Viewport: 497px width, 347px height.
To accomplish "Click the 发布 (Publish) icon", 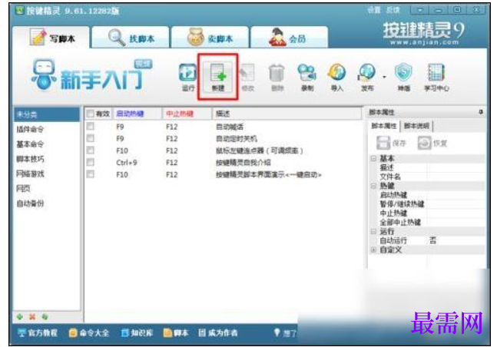I will (x=366, y=76).
